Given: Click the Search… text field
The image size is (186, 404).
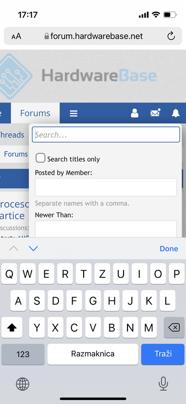Looking at the screenshot, I should coord(106,134).
